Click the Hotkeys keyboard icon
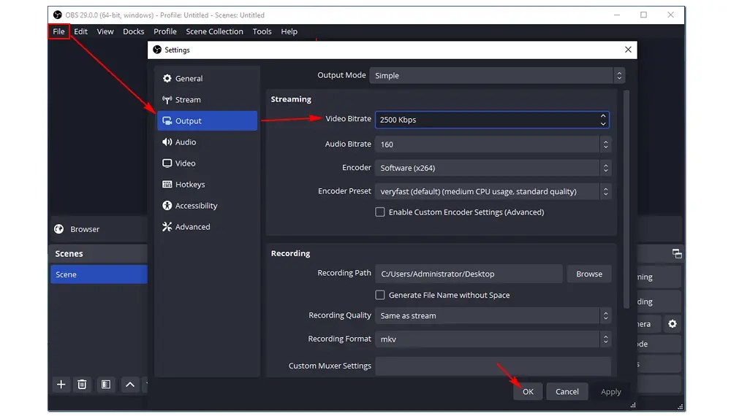 tap(167, 184)
